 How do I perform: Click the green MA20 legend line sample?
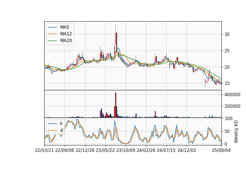coord(52,41)
